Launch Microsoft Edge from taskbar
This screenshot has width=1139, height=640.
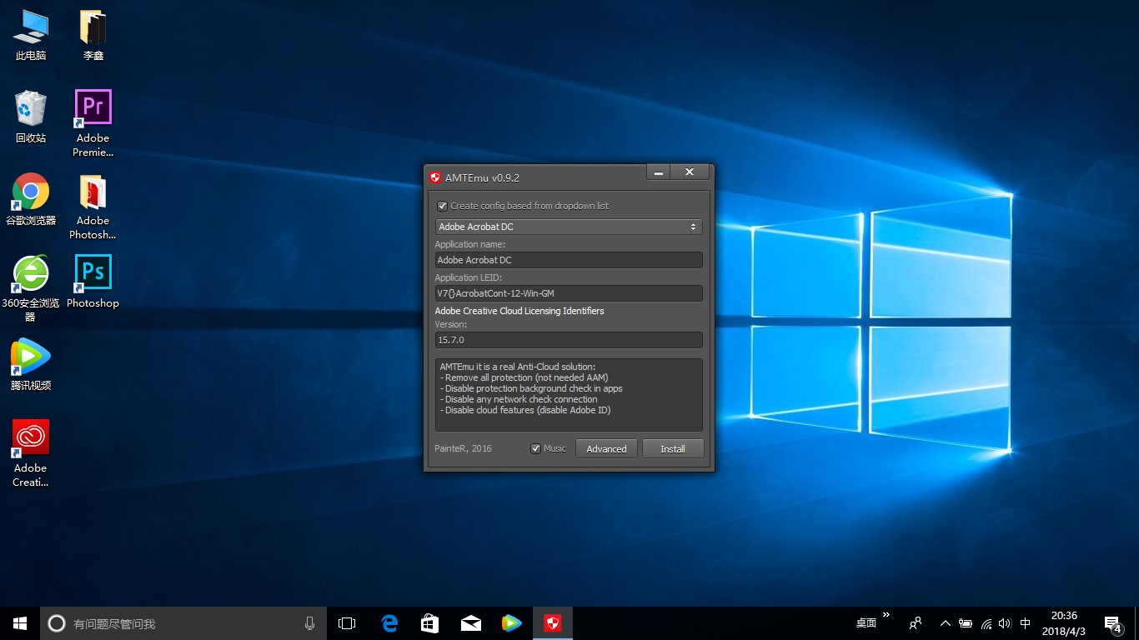coord(389,623)
